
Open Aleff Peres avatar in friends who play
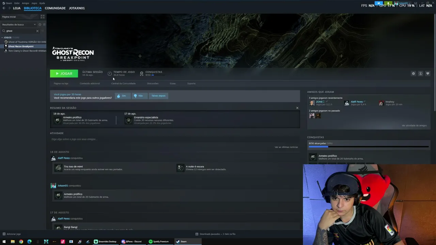click(347, 103)
